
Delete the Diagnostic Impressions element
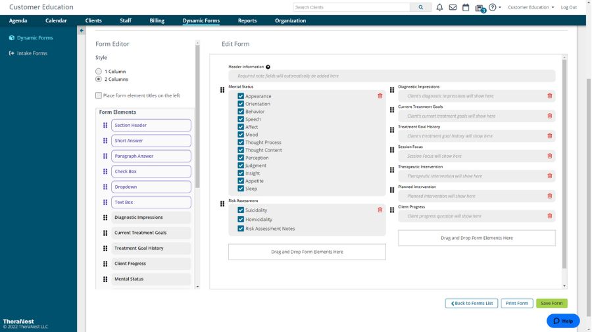[550, 96]
